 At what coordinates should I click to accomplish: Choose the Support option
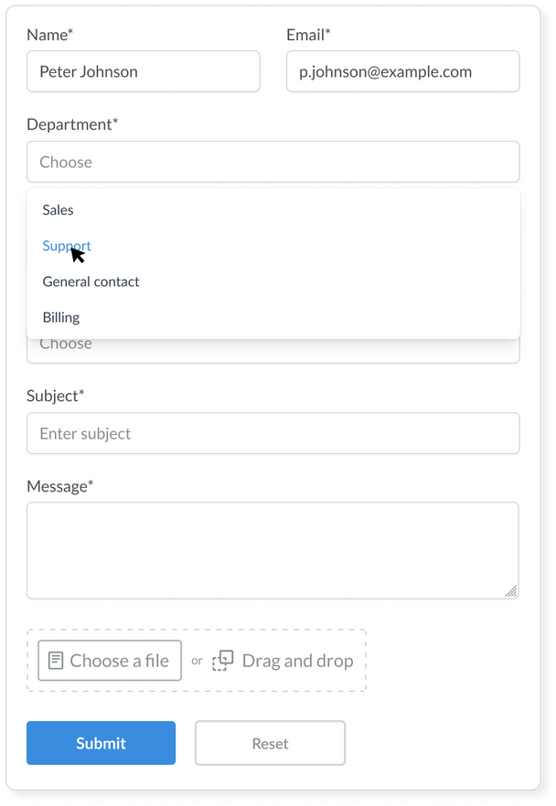tap(67, 246)
